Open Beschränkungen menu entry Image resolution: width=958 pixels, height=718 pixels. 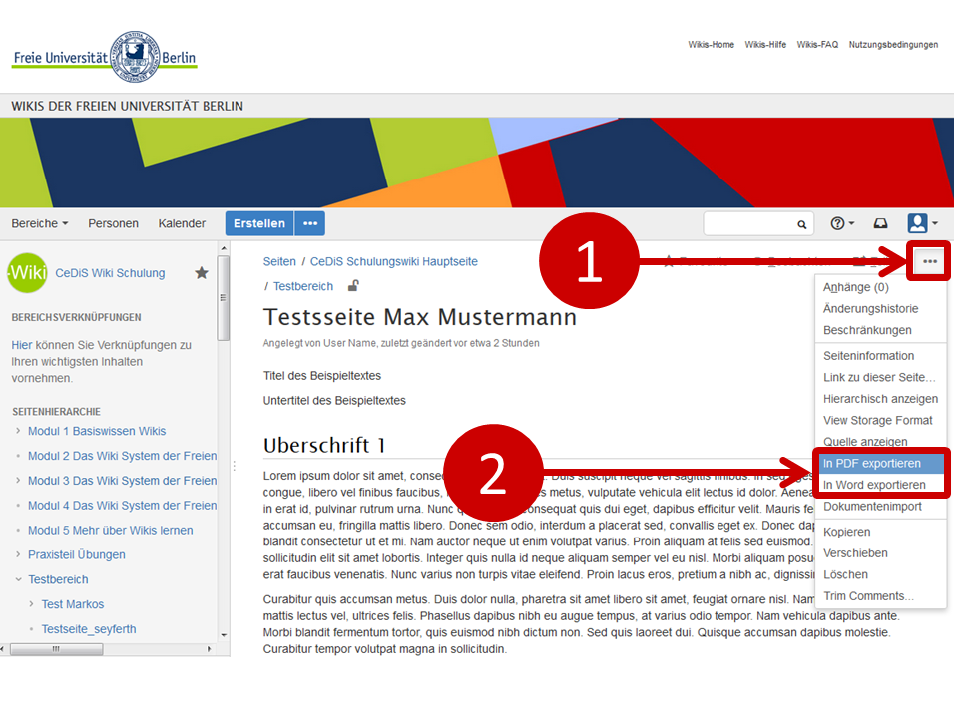pyautogui.click(x=880, y=330)
